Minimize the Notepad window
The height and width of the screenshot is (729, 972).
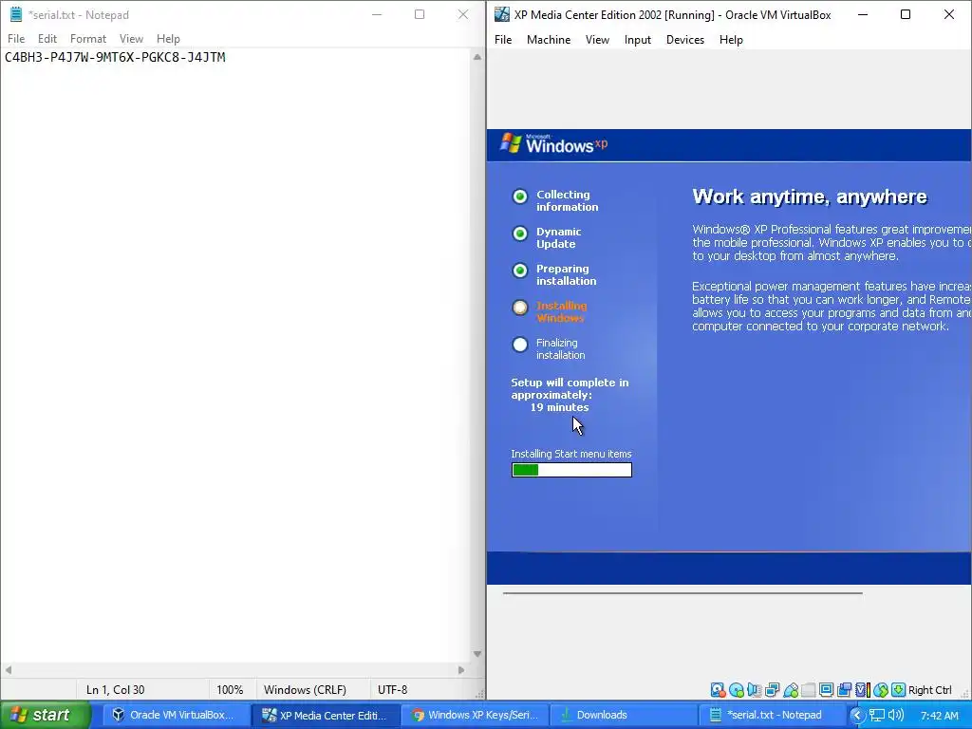click(x=376, y=14)
